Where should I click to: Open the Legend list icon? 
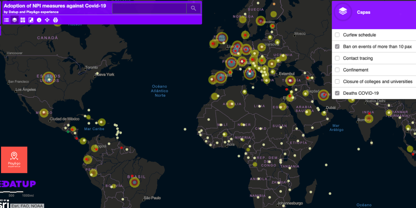click(6, 20)
